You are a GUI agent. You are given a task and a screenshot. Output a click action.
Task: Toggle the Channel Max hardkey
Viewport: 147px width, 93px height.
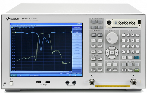tap(93, 35)
